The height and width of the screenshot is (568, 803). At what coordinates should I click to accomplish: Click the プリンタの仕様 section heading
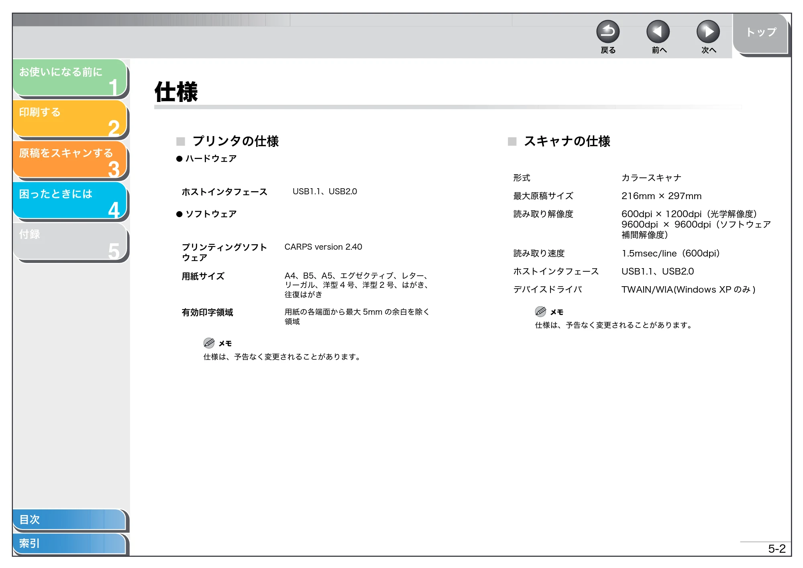(x=235, y=141)
